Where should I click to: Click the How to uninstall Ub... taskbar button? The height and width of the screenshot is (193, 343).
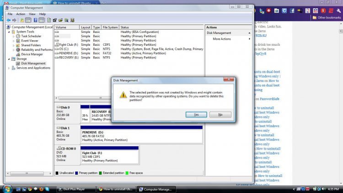click(x=117, y=189)
